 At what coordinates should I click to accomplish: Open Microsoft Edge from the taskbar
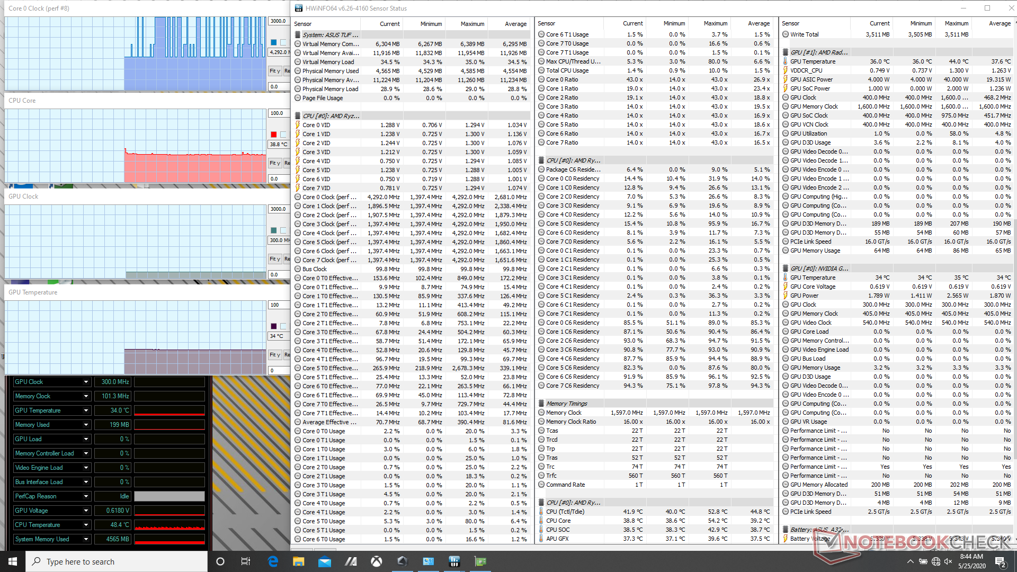coord(273,561)
